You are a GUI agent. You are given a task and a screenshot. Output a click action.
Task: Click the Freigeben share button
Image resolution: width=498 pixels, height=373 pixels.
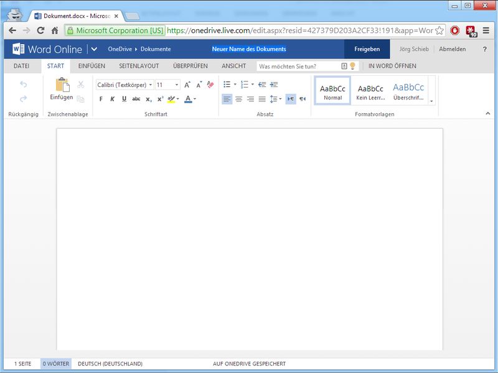coord(367,49)
